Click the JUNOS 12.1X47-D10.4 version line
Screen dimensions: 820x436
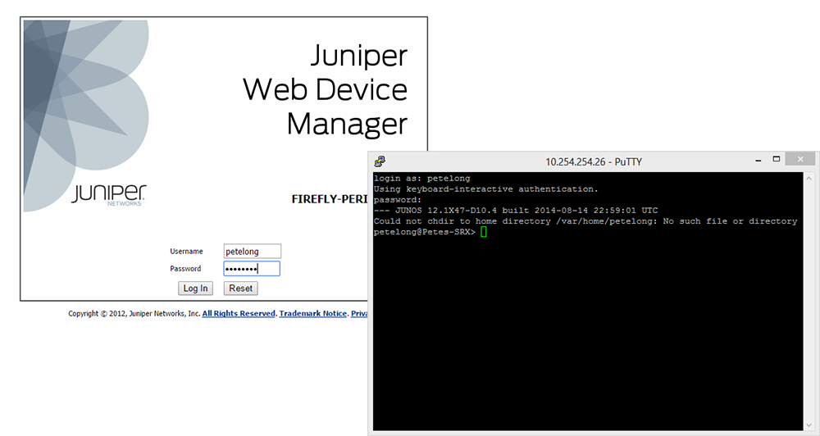pyautogui.click(x=516, y=211)
